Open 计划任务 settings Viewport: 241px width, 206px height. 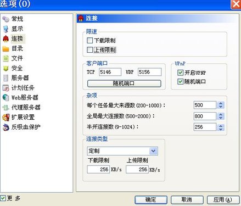(23, 88)
